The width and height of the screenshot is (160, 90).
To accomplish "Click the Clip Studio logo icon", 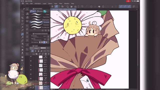I will (23, 3).
